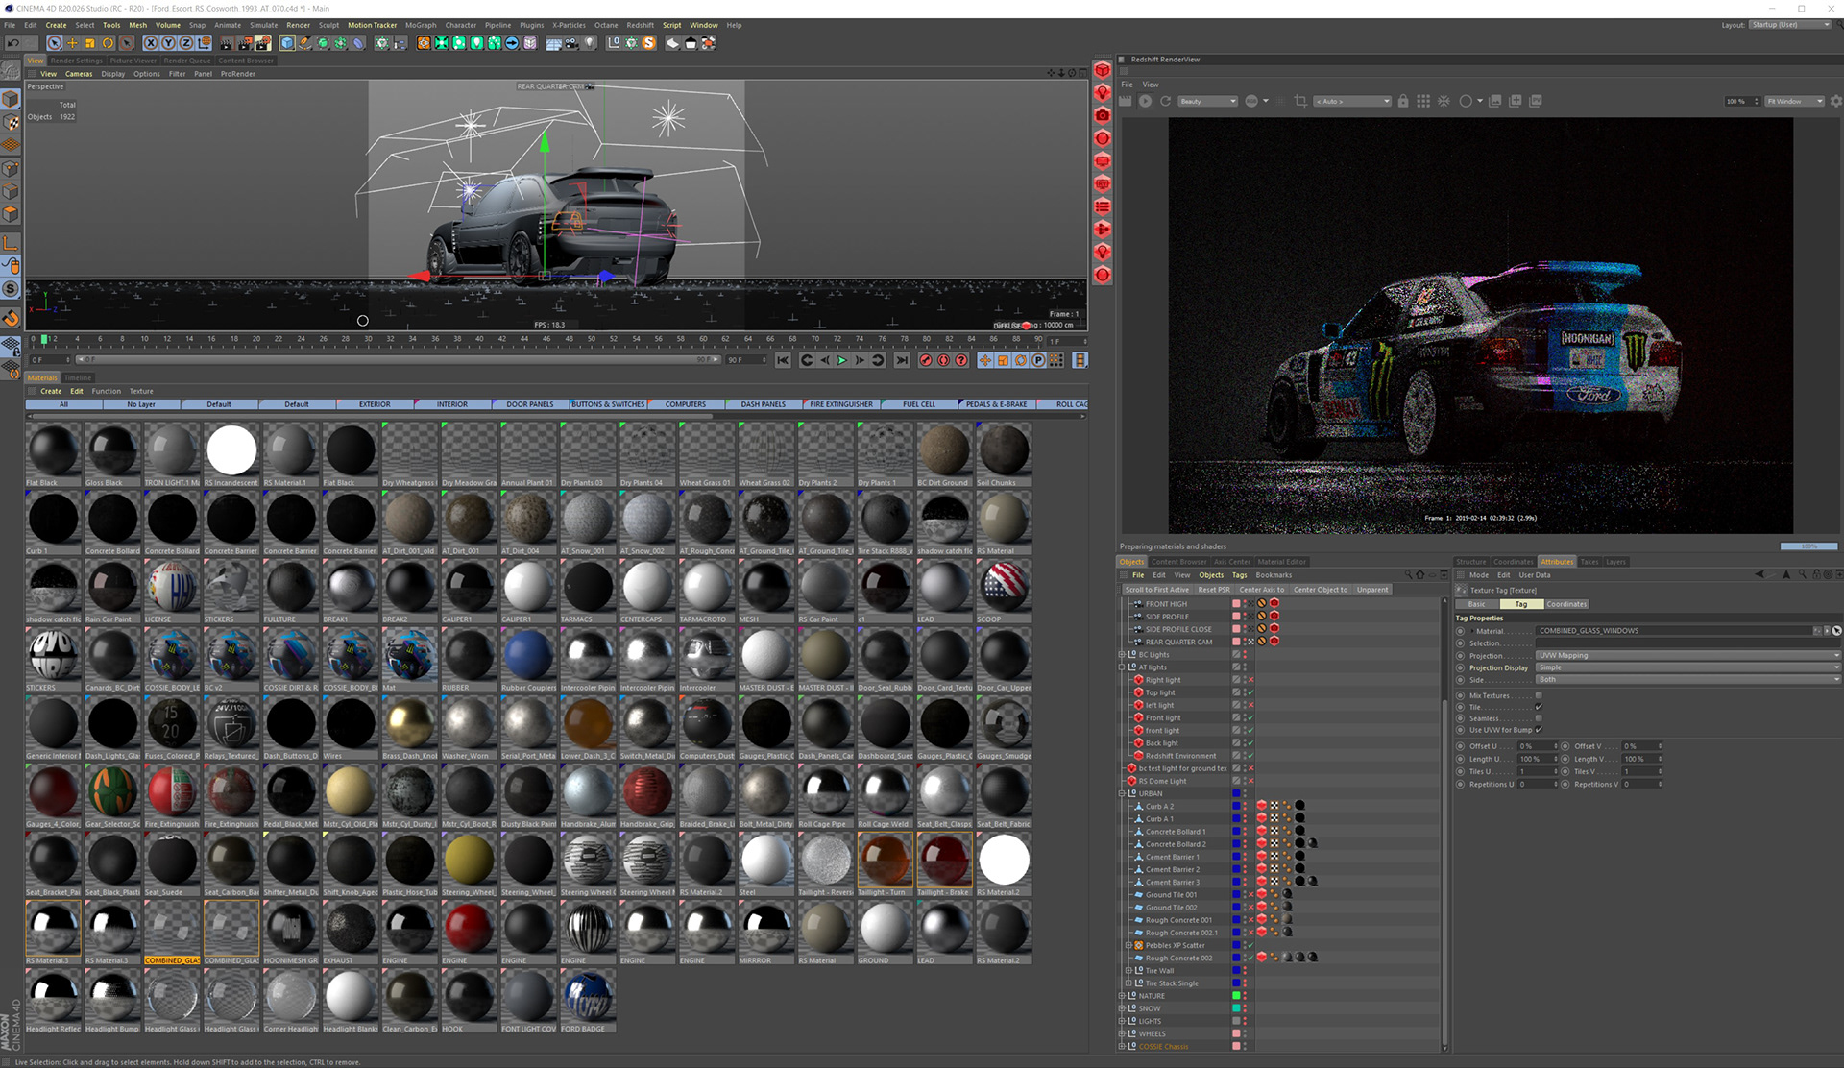Screen dimensions: 1844x1068
Task: Click the Render to Picture Viewer icon
Action: click(x=244, y=43)
